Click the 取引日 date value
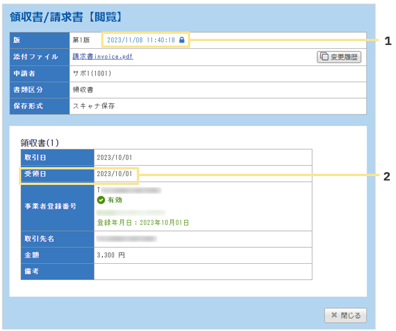Viewport: 396px width, 331px height. (x=115, y=158)
